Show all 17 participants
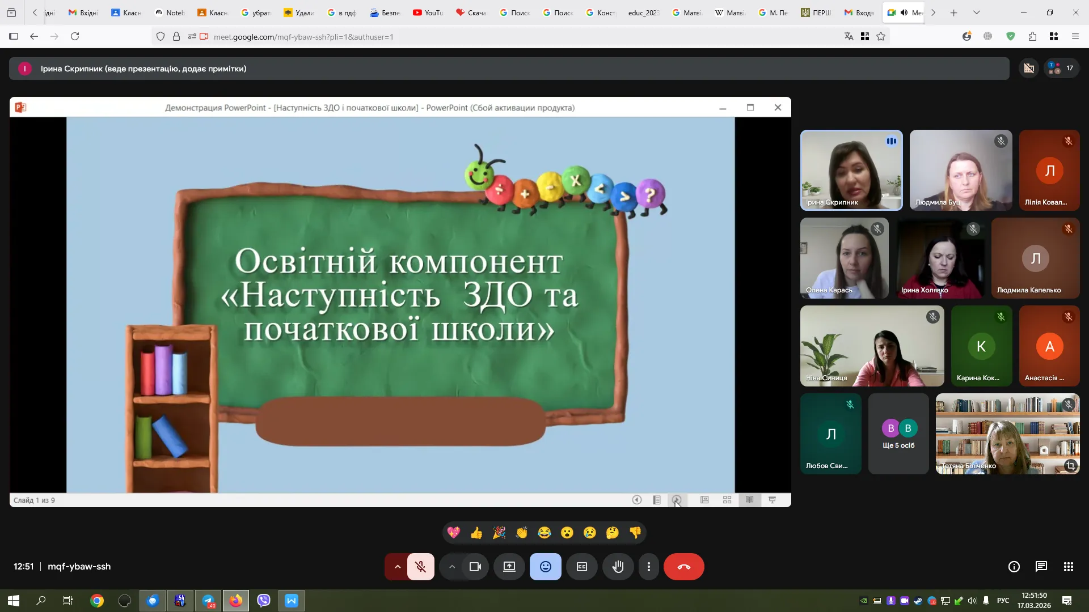The image size is (1089, 612). (x=1061, y=69)
